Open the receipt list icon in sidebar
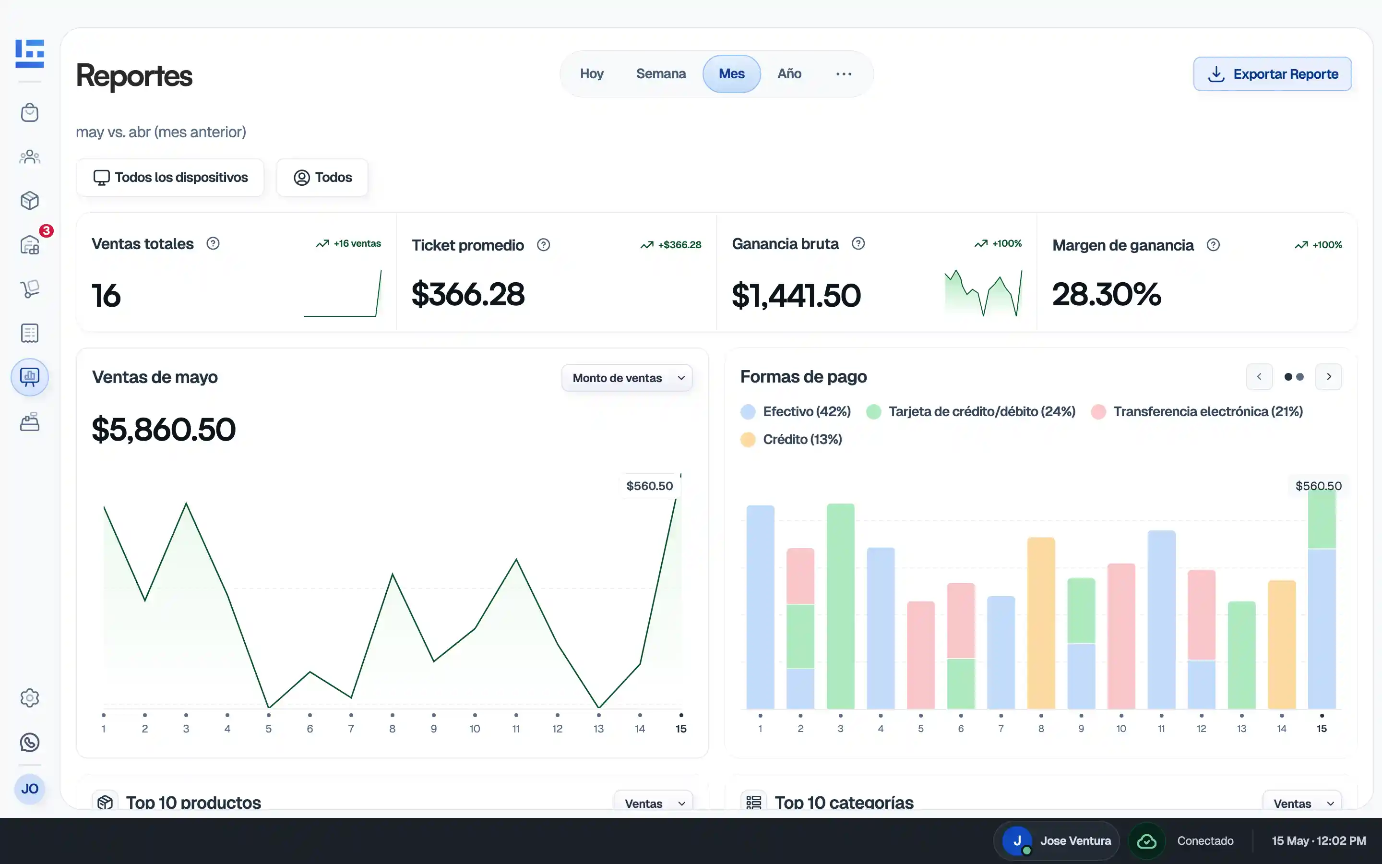 [x=30, y=333]
